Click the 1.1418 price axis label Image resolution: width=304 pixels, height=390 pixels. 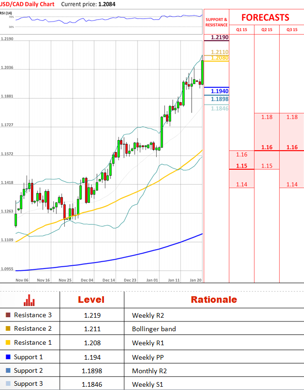pos(7,182)
